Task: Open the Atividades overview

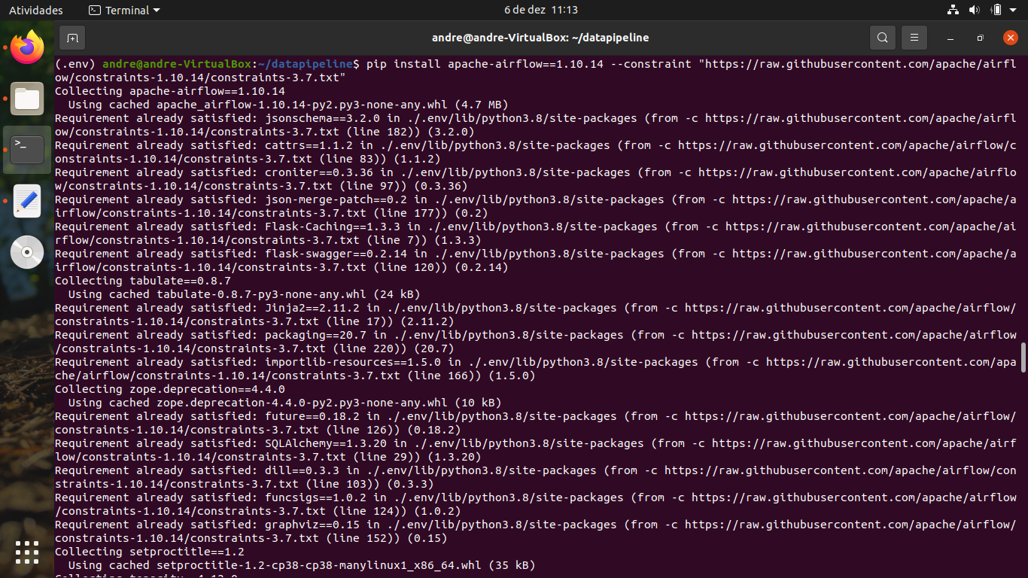Action: coord(36,11)
